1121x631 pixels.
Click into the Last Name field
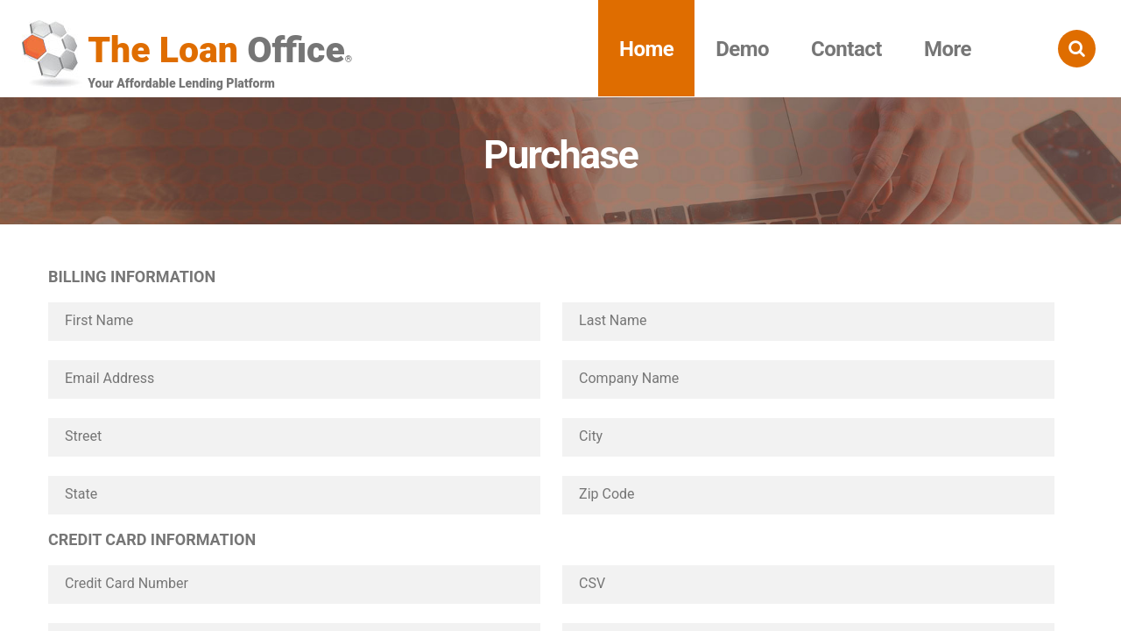(807, 322)
